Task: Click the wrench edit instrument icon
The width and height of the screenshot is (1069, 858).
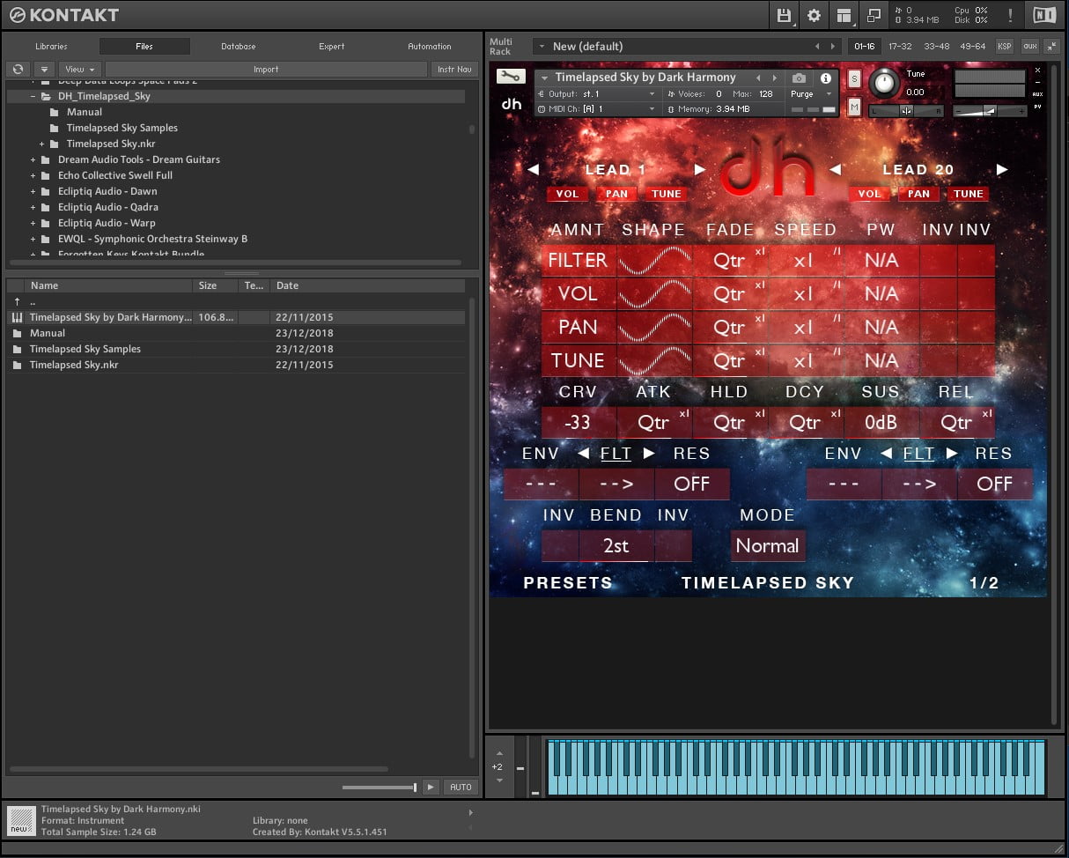Action: [511, 76]
